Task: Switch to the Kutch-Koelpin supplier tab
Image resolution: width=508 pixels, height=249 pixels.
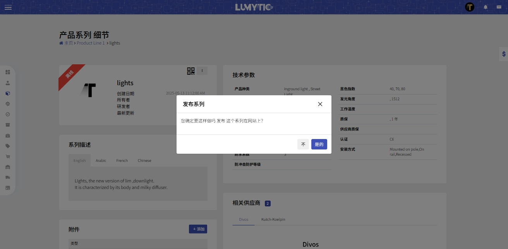Action: [273, 219]
